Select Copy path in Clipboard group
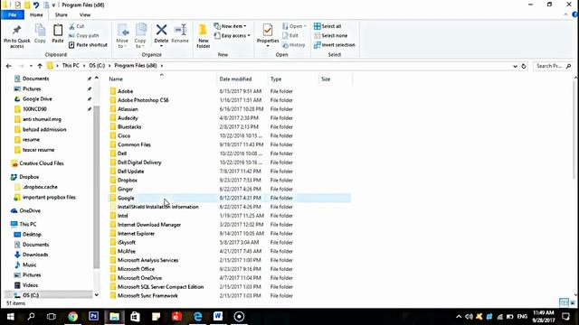This screenshot has height=325, width=579. click(84, 35)
